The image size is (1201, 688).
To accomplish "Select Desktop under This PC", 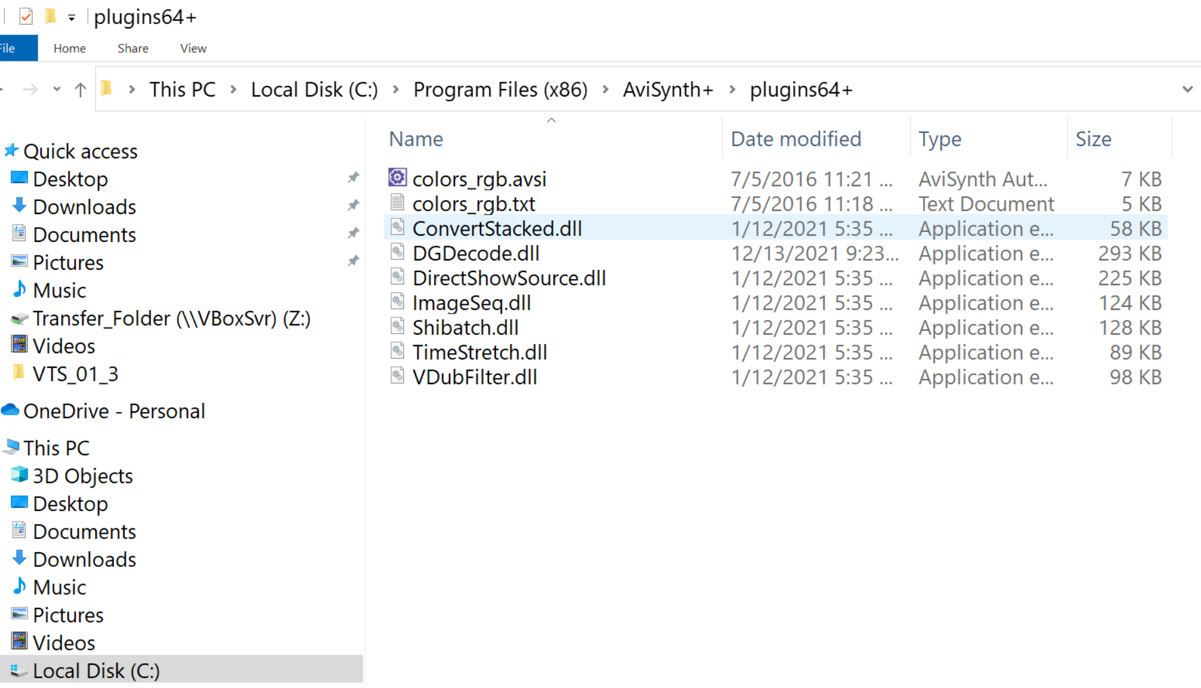I will click(x=70, y=504).
